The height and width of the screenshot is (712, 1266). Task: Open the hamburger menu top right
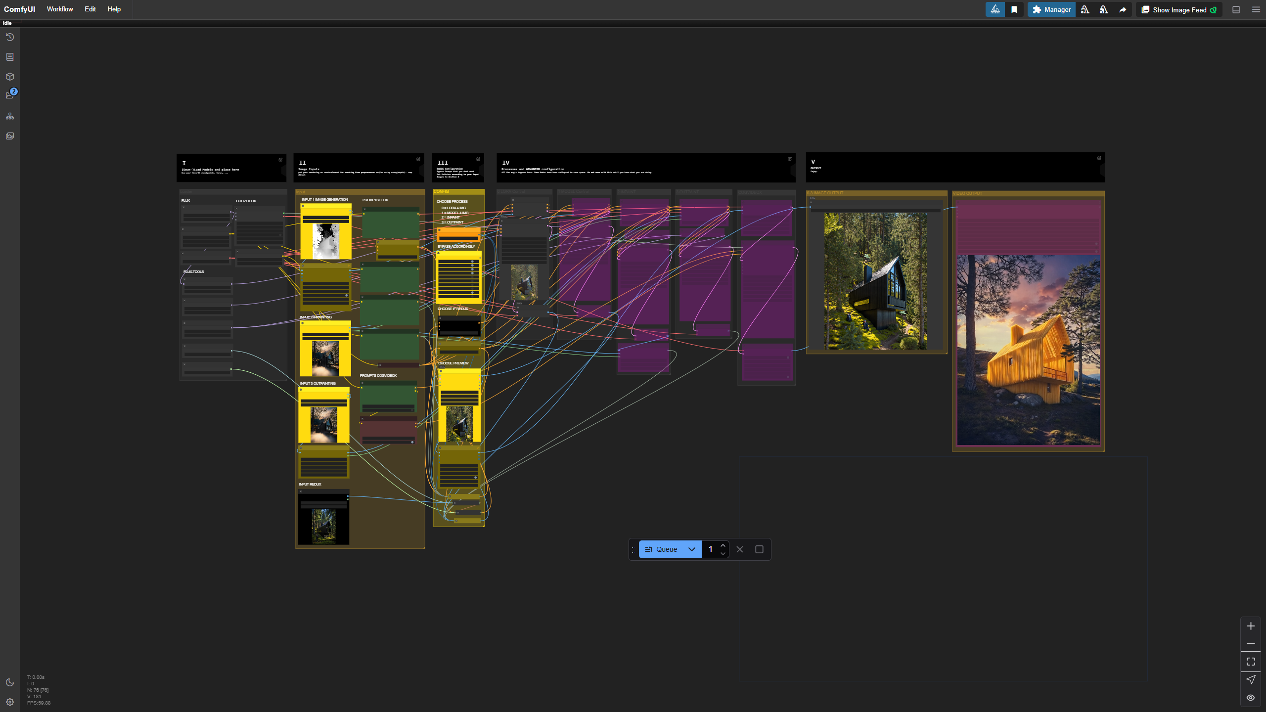pyautogui.click(x=1256, y=9)
